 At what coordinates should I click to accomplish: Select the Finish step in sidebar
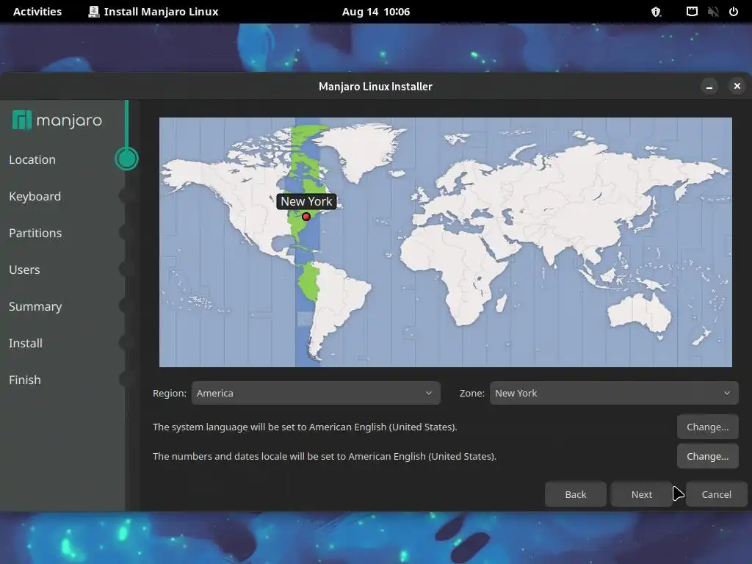coord(24,380)
